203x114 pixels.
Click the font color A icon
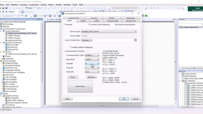pos(146,8)
